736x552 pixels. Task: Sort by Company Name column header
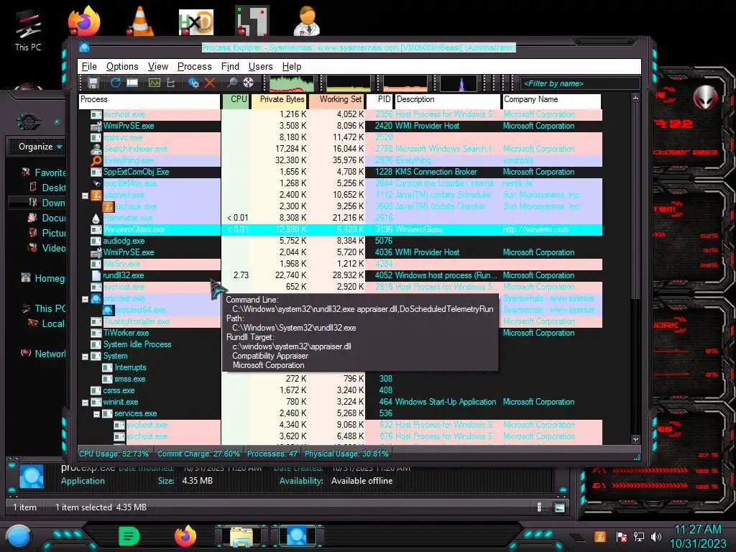552,101
